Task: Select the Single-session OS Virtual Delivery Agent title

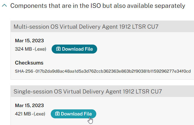Action: (x=88, y=91)
